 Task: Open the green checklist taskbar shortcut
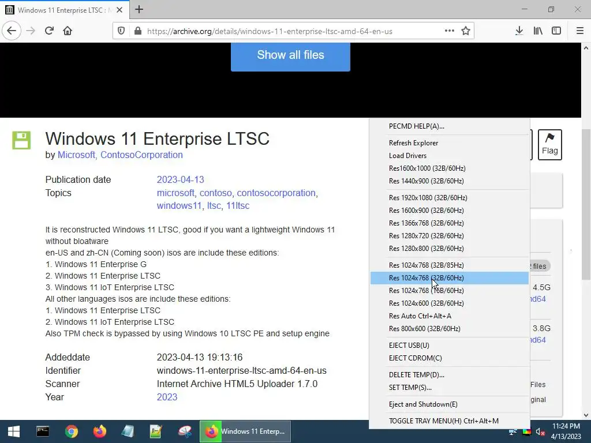pyautogui.click(x=156, y=431)
